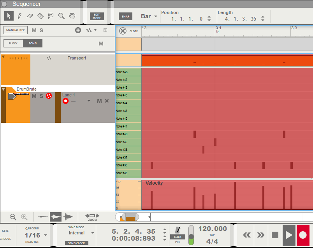Select the Magnify tool

pyautogui.click(x=61, y=16)
